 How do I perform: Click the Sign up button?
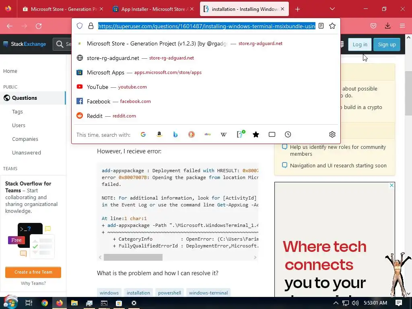[x=387, y=44]
